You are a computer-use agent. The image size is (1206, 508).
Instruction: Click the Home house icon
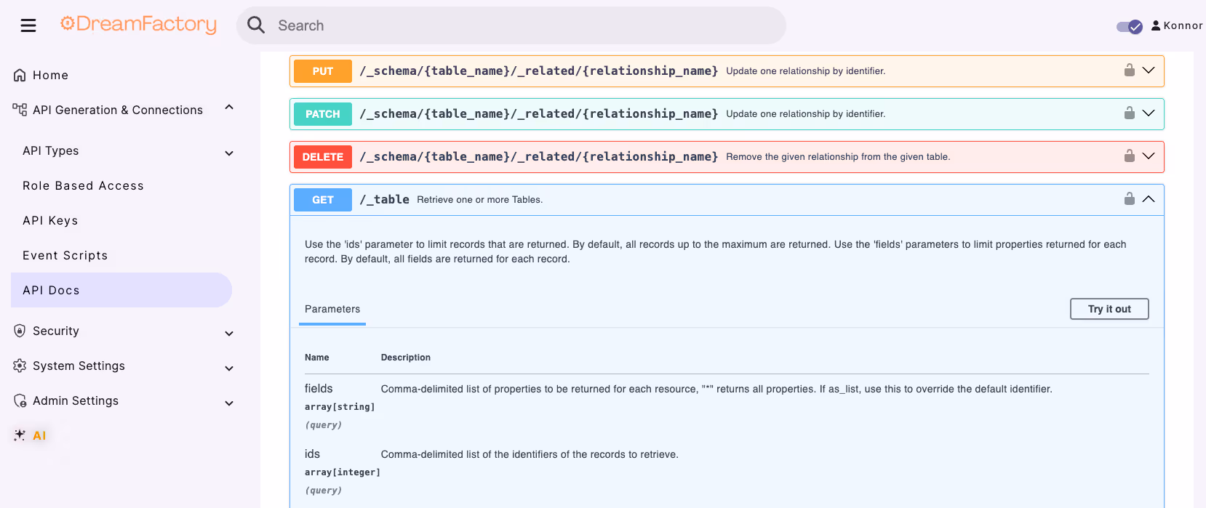coord(20,75)
